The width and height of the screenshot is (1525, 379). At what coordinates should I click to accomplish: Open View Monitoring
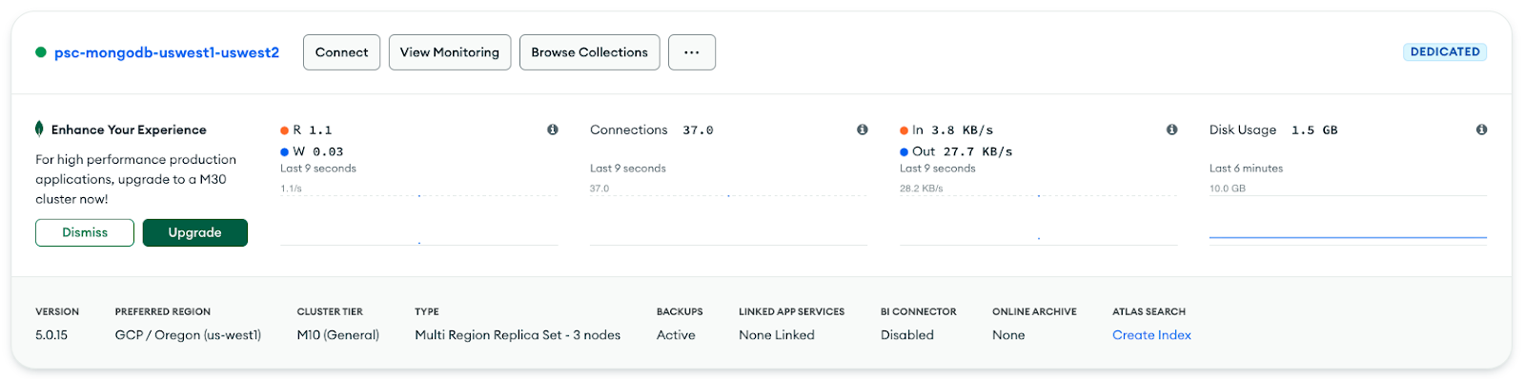450,52
